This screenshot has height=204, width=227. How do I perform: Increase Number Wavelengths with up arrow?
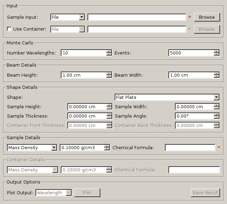pyautogui.click(x=109, y=51)
